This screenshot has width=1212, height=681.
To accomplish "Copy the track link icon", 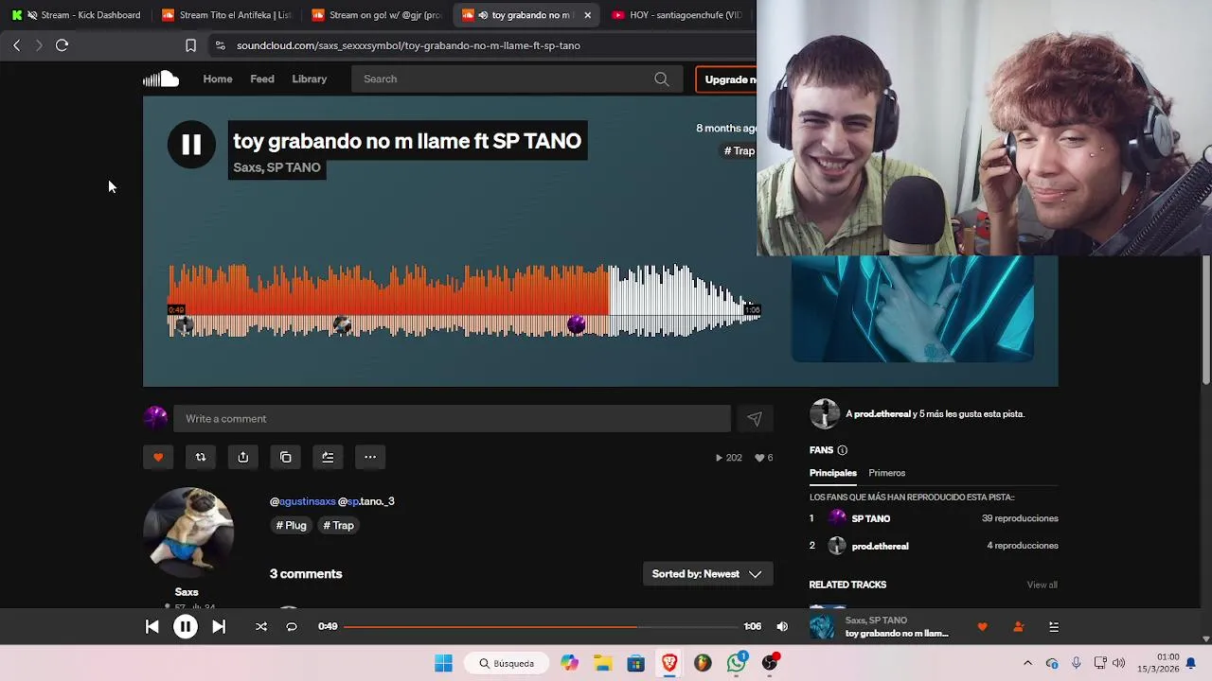I will click(286, 457).
